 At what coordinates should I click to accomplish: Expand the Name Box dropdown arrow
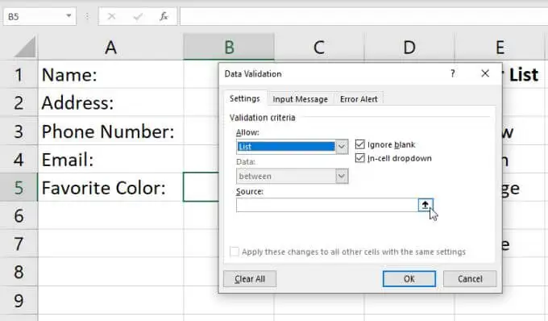68,16
